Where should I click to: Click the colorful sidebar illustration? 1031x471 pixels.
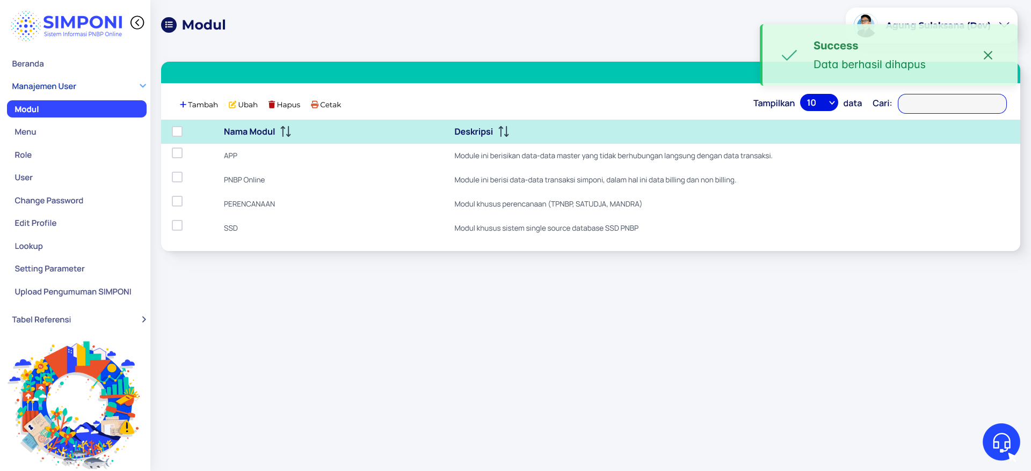click(74, 404)
